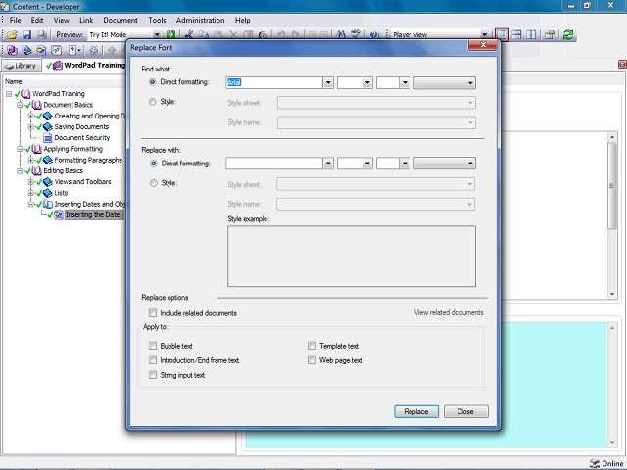The height and width of the screenshot is (470, 627).
Task: Click the Cut scissors icon
Action: point(189,35)
